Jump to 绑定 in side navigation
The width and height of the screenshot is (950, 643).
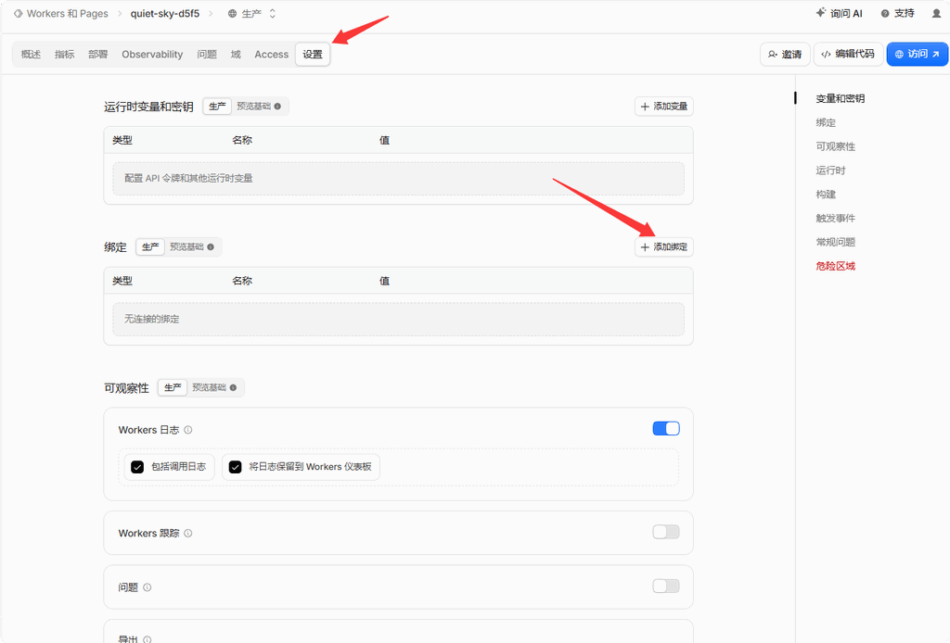tap(826, 123)
